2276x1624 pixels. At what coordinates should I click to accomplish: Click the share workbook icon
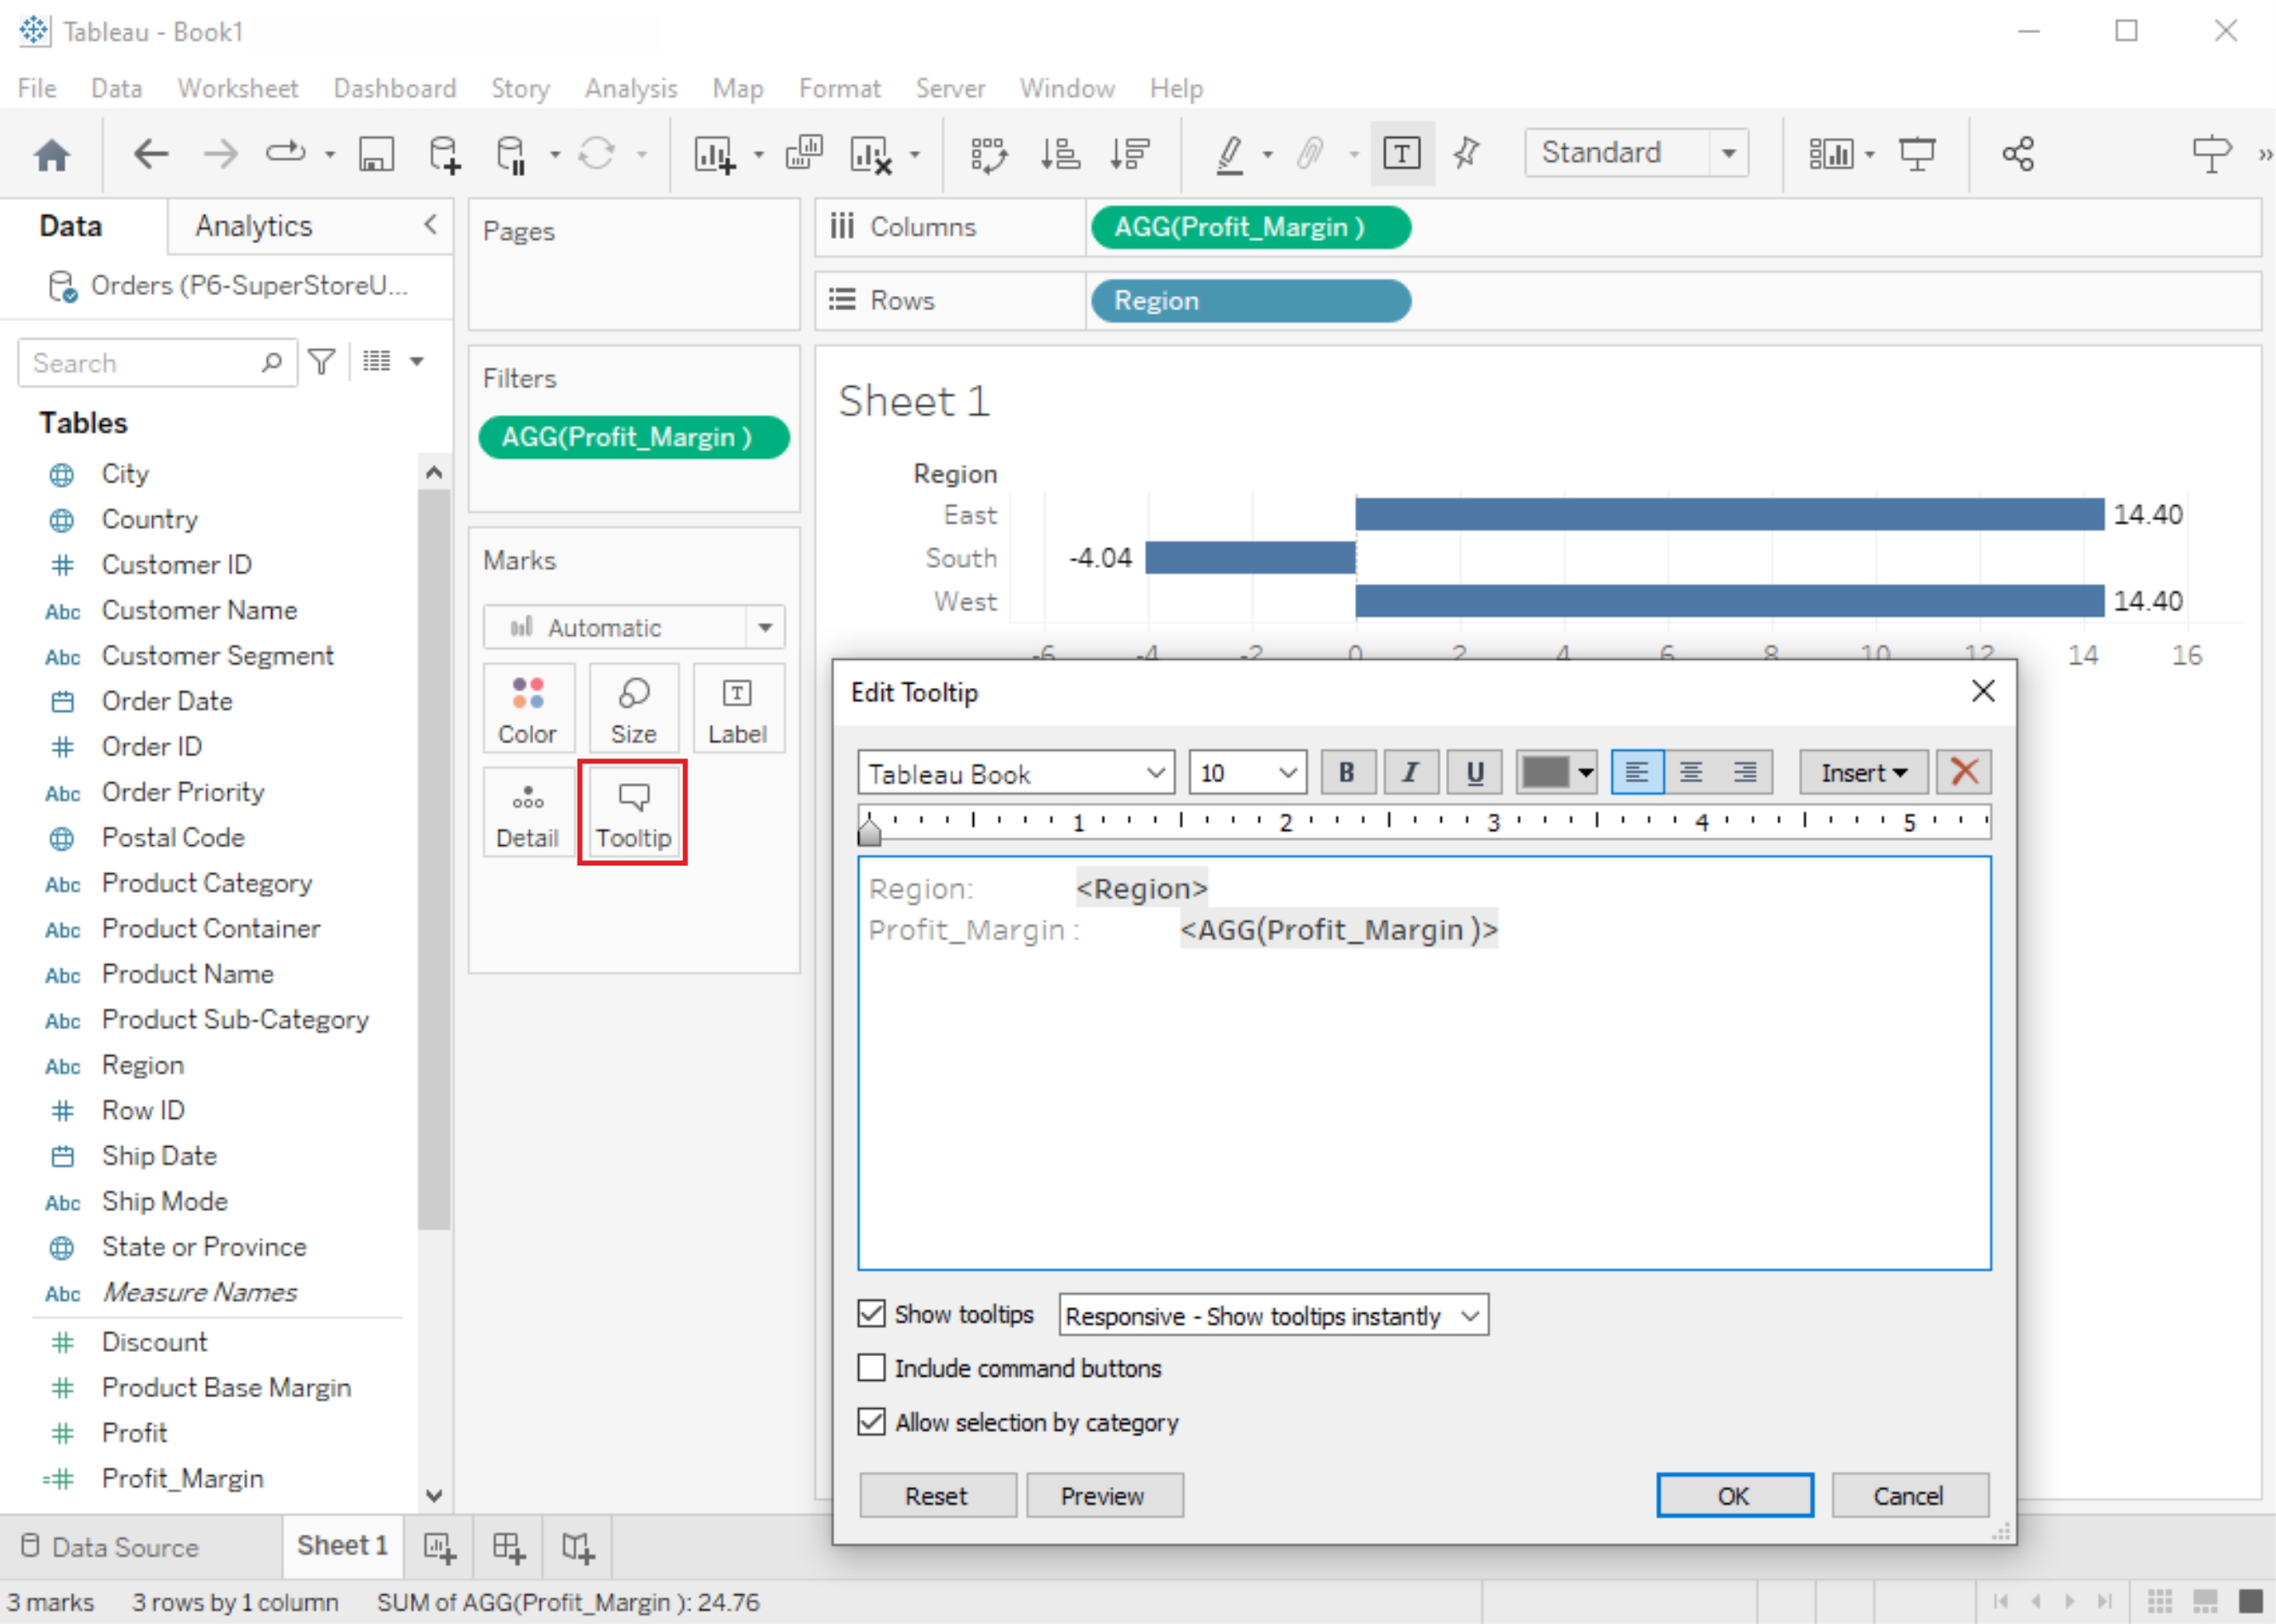2018,154
